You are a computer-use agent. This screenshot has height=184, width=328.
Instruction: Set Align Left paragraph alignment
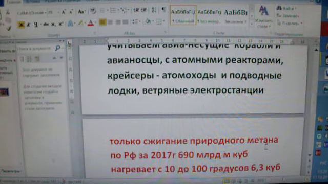[102, 22]
